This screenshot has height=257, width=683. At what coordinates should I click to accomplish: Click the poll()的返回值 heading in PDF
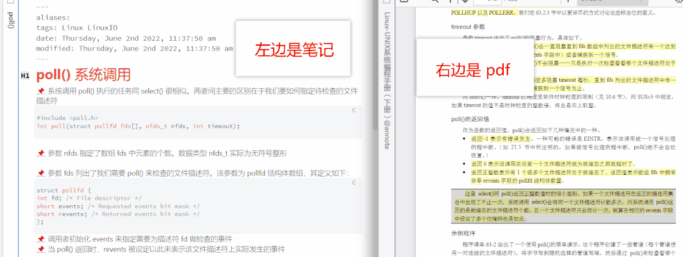coord(470,119)
